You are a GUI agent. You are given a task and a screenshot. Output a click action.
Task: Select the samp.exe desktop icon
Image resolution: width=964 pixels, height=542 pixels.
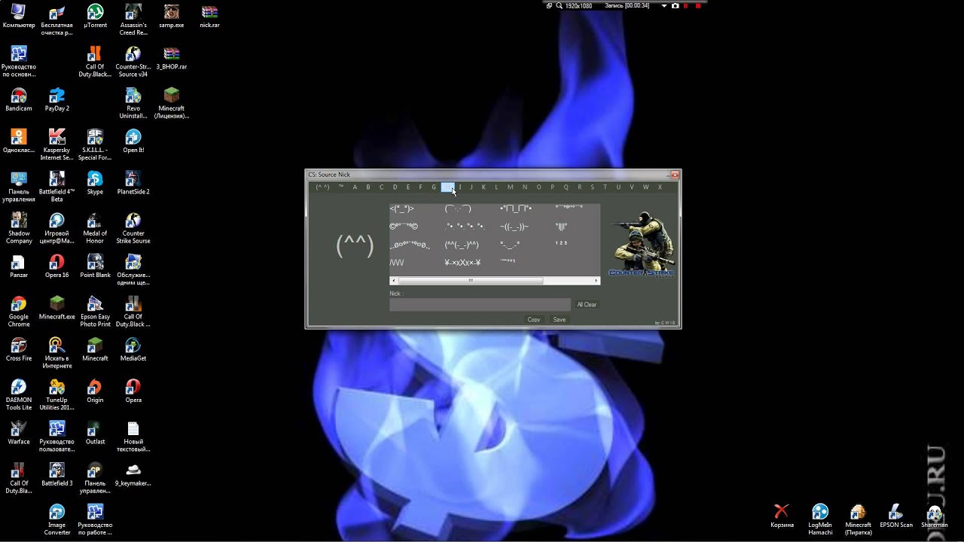tap(172, 17)
